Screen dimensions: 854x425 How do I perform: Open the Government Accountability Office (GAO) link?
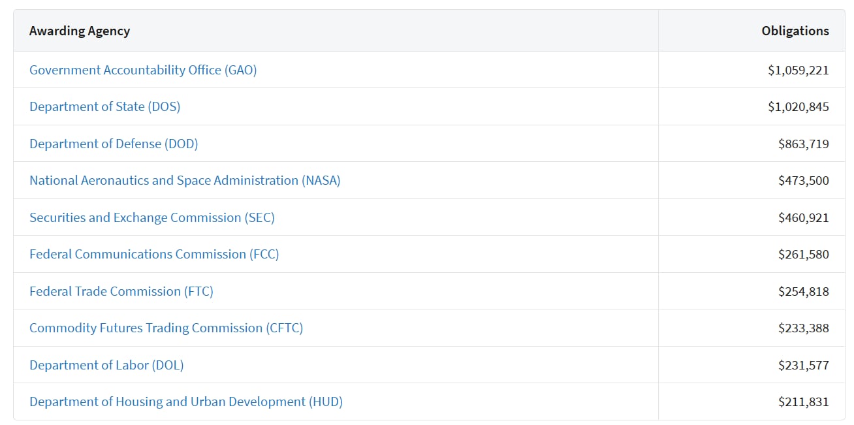point(143,70)
